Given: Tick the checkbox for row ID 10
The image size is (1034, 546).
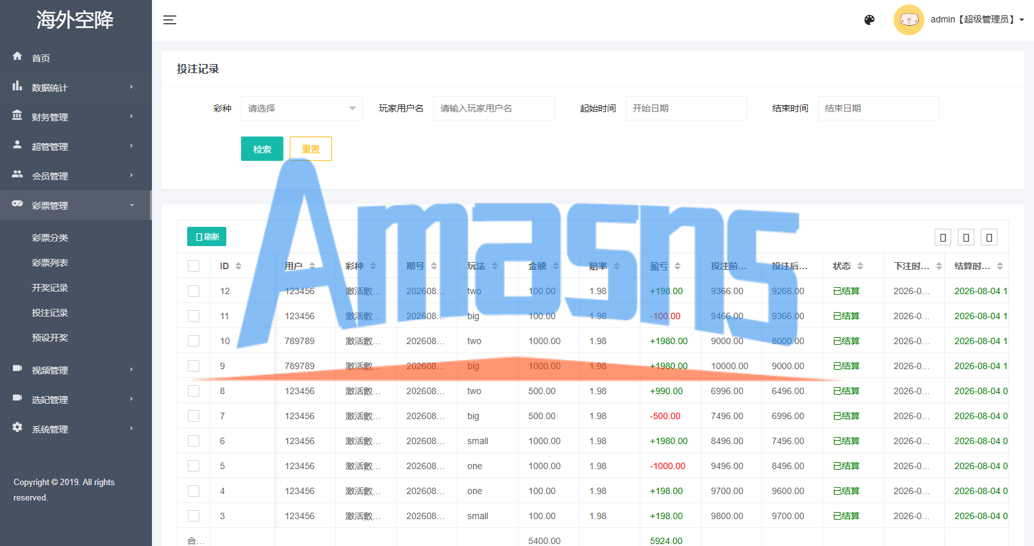Looking at the screenshot, I should click(x=194, y=341).
